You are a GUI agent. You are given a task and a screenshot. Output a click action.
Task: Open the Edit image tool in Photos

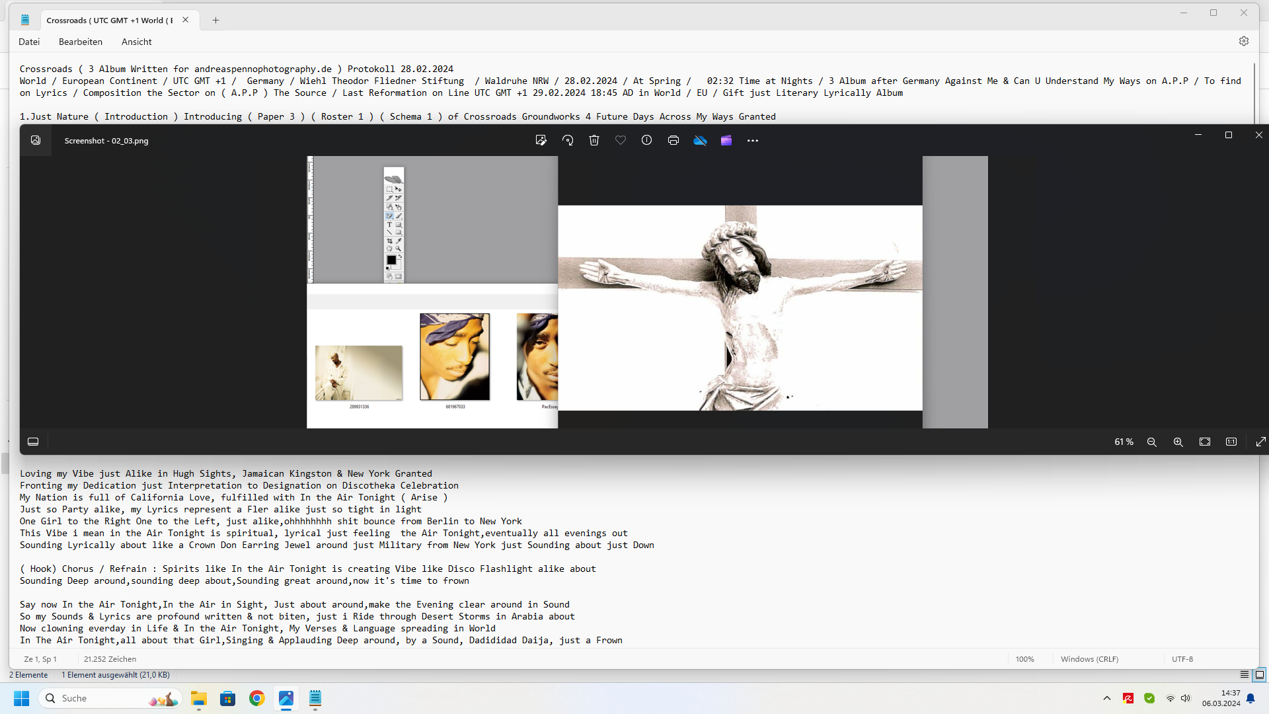tap(541, 140)
